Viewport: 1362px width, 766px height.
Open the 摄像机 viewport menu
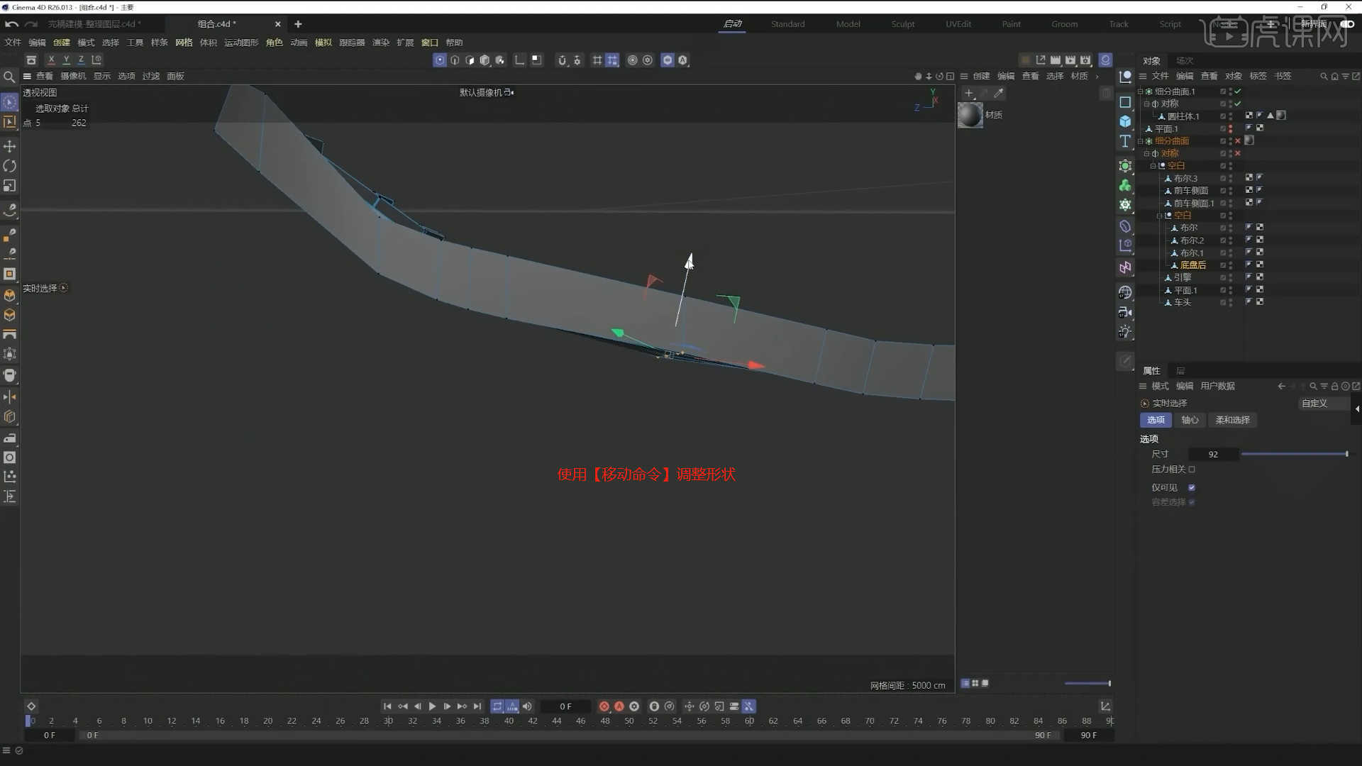point(73,77)
